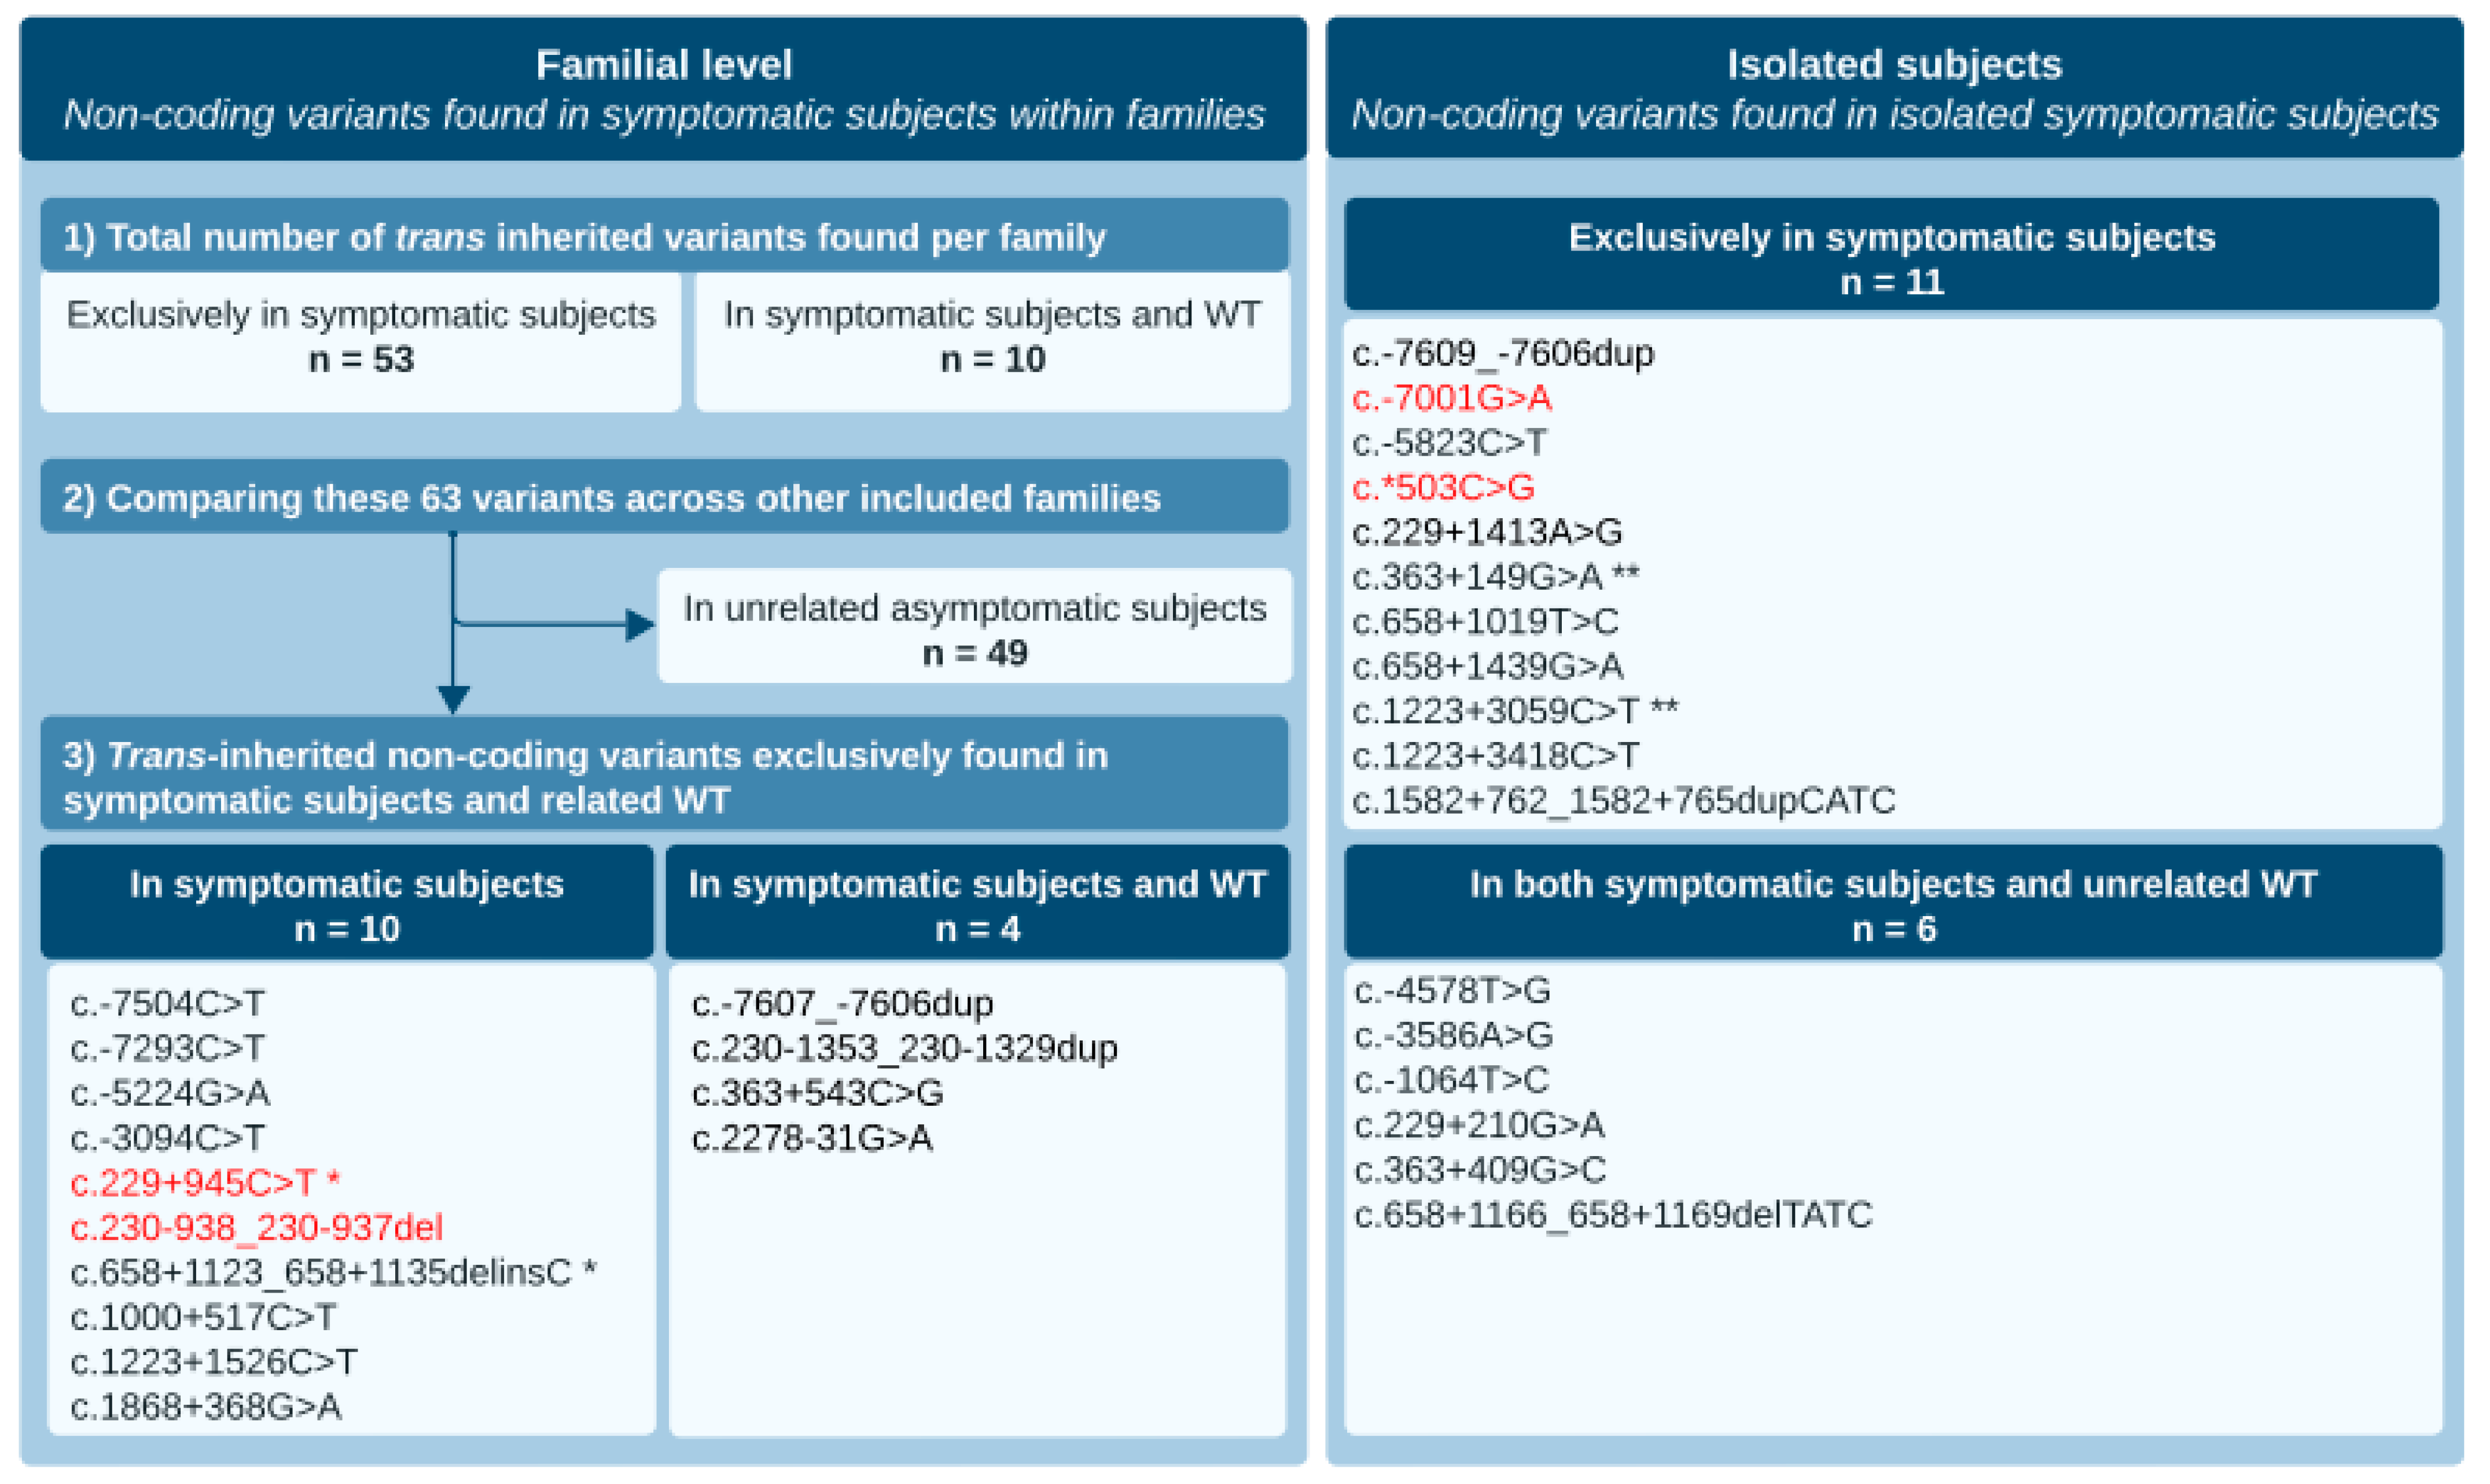Click the red variant c.229+945C>T

194,1183
